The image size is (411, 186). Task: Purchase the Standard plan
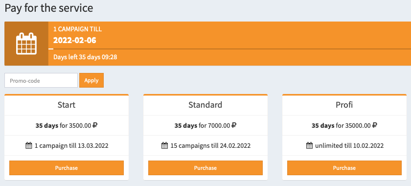205,168
